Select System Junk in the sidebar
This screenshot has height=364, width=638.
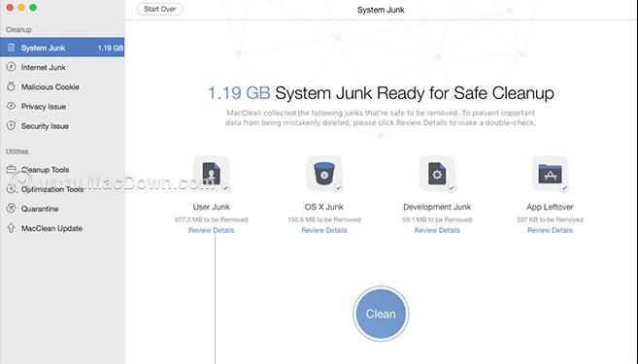(x=62, y=48)
